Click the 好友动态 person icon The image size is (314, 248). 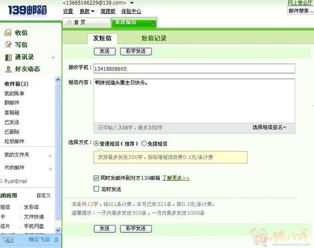click(8, 69)
